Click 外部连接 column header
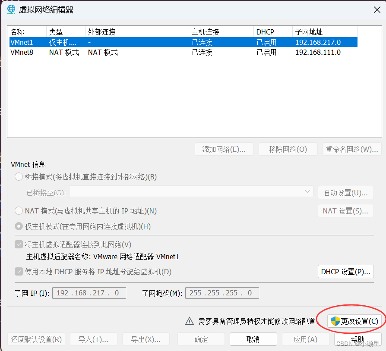 point(137,32)
